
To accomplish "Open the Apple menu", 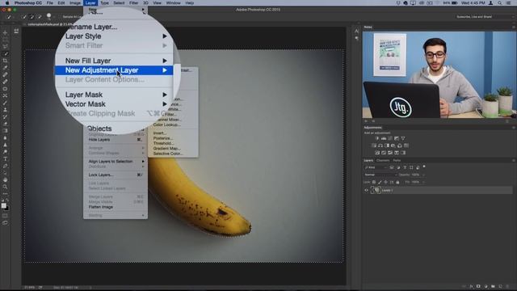I will pos(7,3).
